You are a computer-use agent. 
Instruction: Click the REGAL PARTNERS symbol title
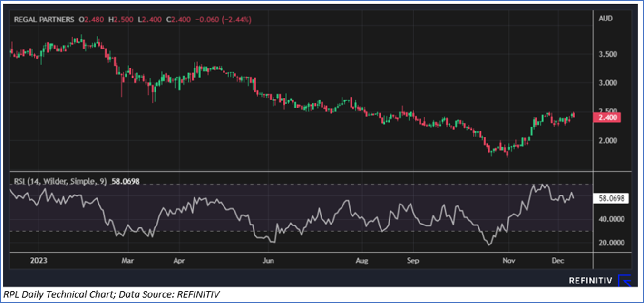pos(44,20)
